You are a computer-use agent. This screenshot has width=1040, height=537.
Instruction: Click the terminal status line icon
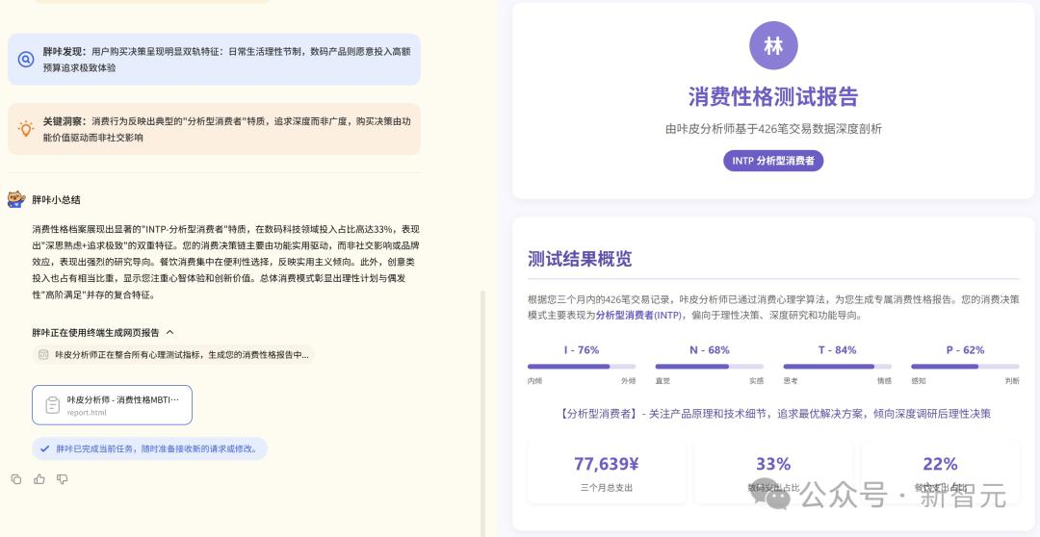click(43, 355)
